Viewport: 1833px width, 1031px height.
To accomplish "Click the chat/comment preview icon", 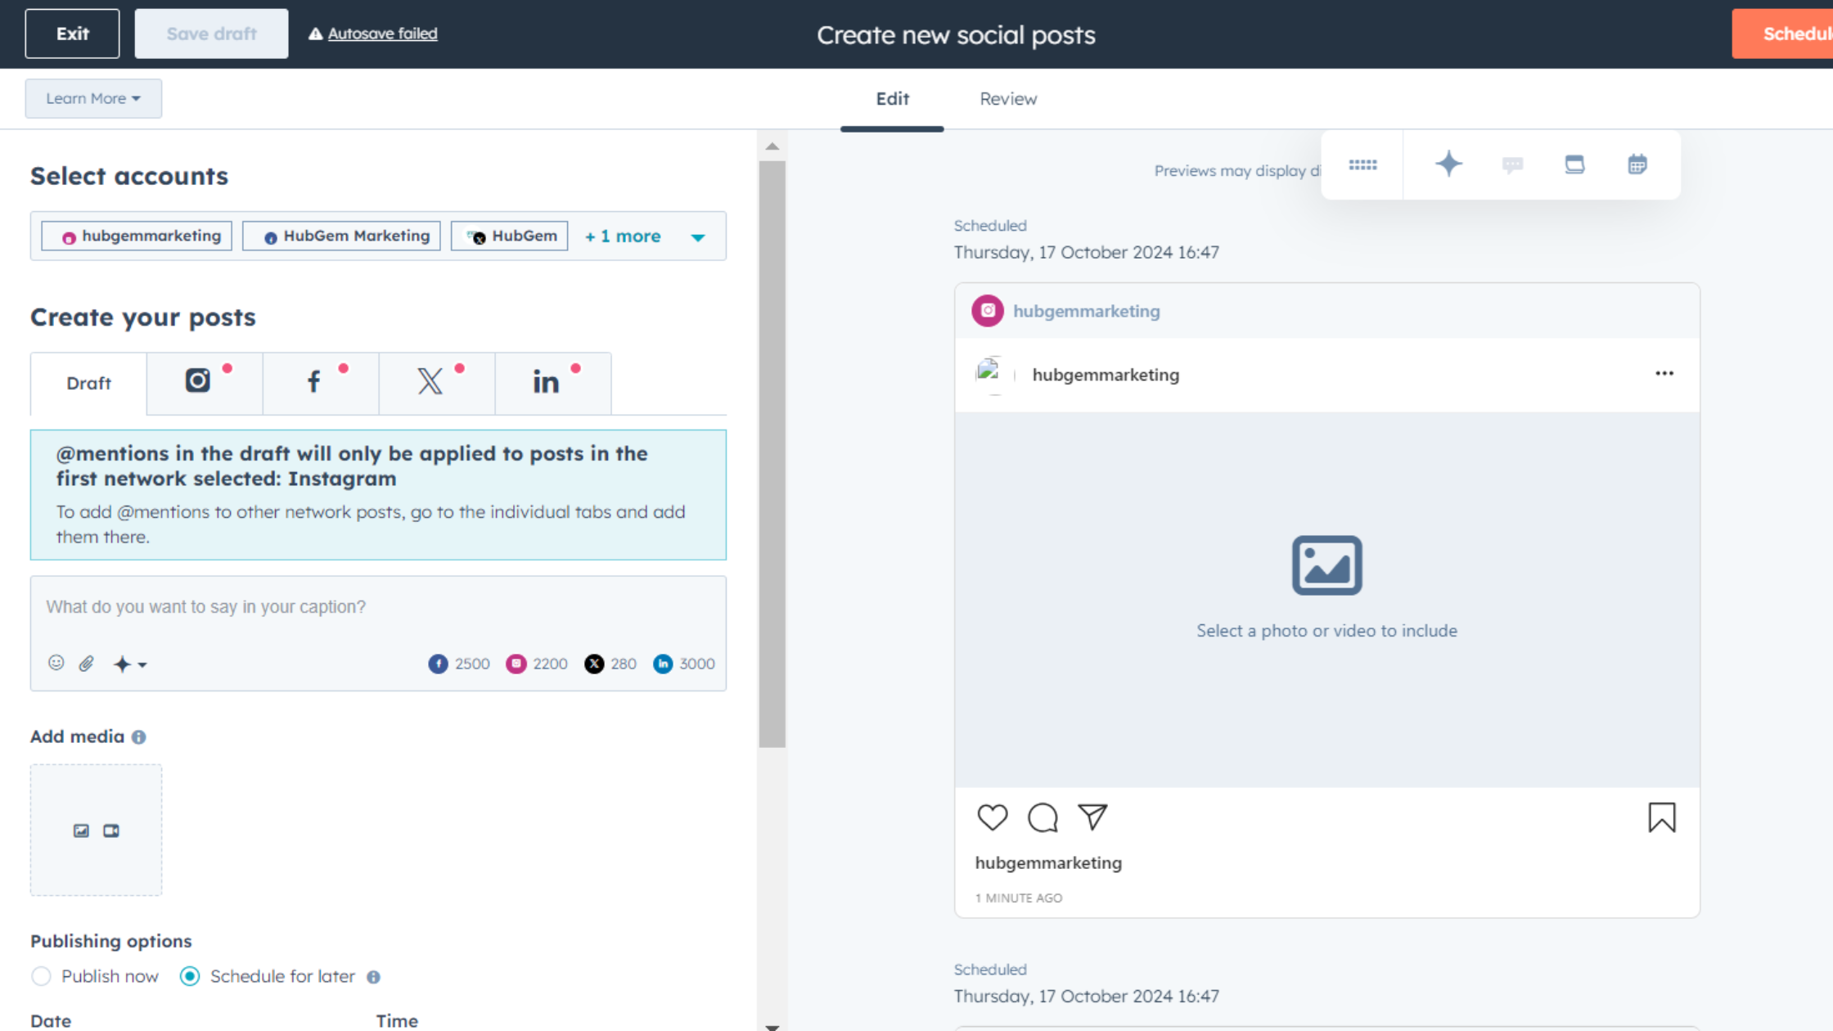I will pos(1512,164).
